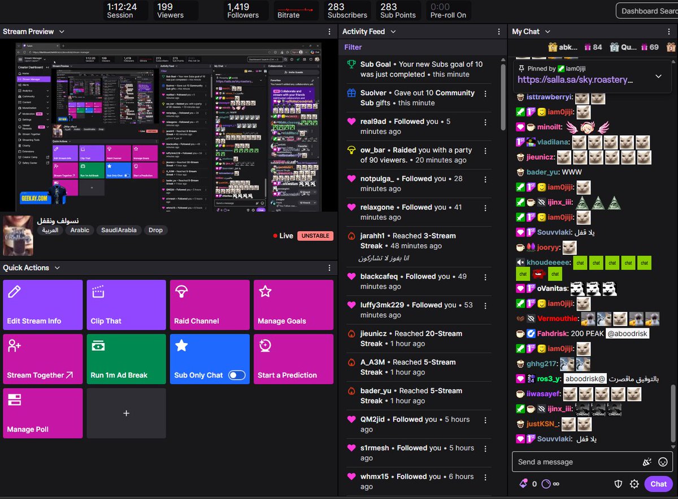This screenshot has width=678, height=499.
Task: Click the stream preview video thumbnail
Action: pos(168,126)
